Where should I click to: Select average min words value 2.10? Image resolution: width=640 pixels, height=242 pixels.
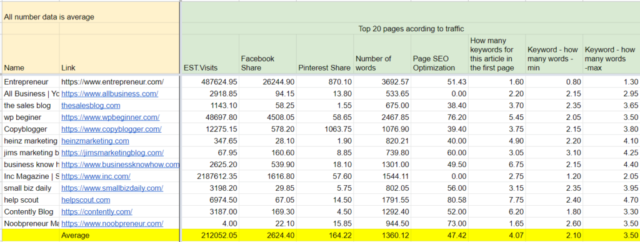click(554, 236)
